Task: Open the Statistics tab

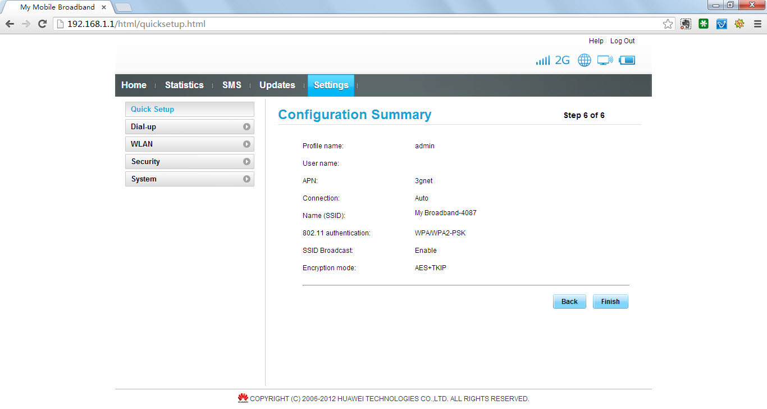Action: pyautogui.click(x=184, y=85)
